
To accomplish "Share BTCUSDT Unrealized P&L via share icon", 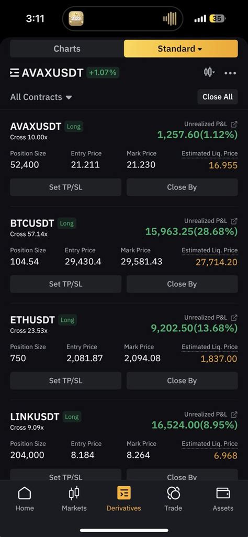I will (234, 221).
